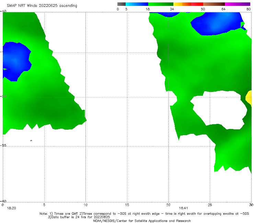
Task: Click the gray segment of the color bar
Action: coord(121,4)
